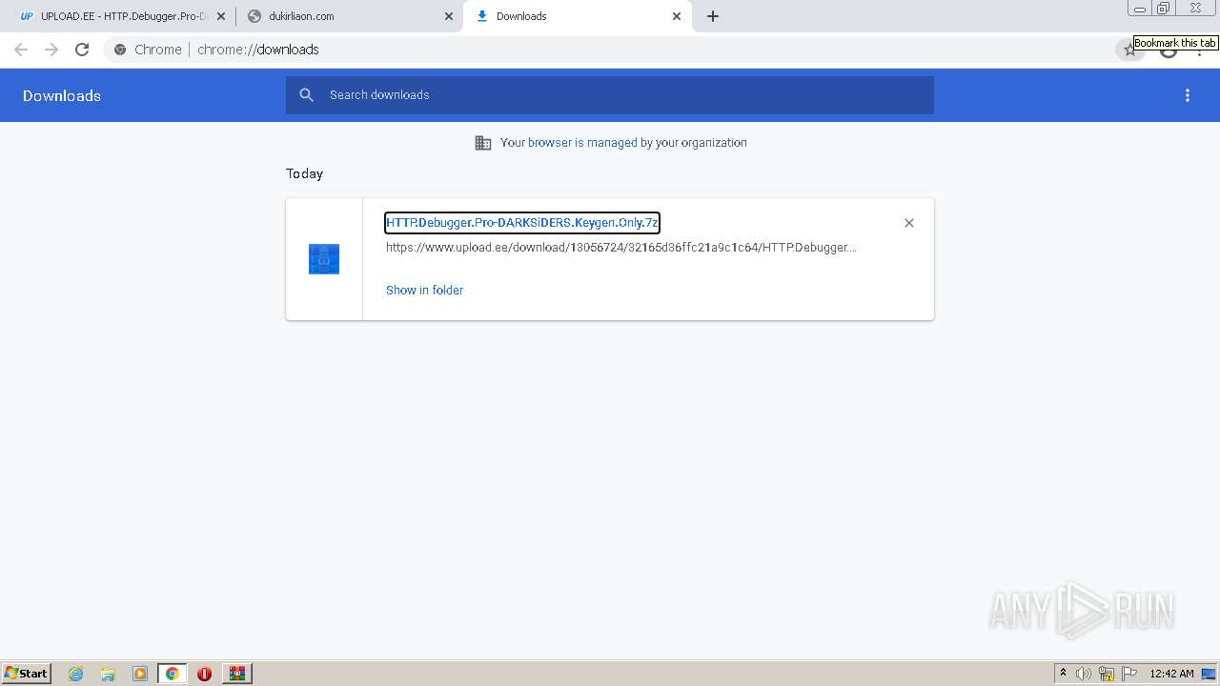Show hidden tray icons arrow
Screen dimensions: 1220x686
coord(1063,674)
